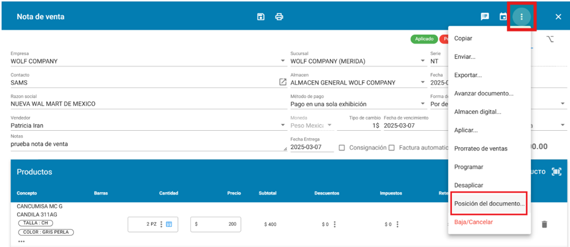This screenshot has height=247, width=570.
Task: Expand the Método de pago dropdown
Action: tap(423, 104)
